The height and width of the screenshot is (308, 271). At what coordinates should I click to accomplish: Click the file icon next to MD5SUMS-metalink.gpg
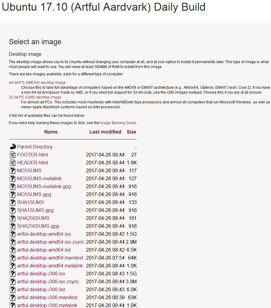click(13, 186)
